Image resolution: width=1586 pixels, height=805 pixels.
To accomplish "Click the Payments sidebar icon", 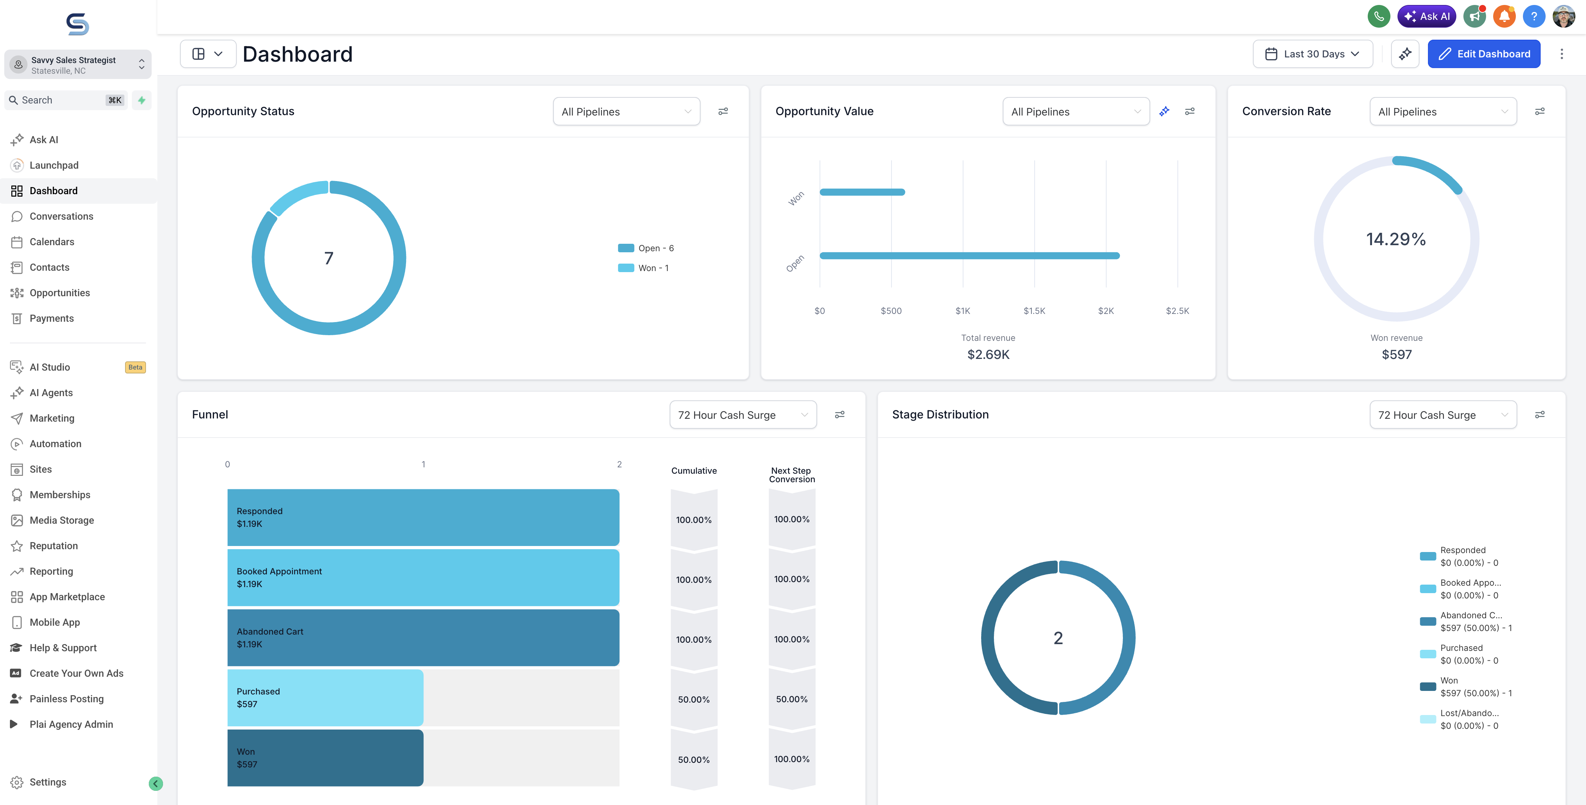I will pyautogui.click(x=17, y=319).
